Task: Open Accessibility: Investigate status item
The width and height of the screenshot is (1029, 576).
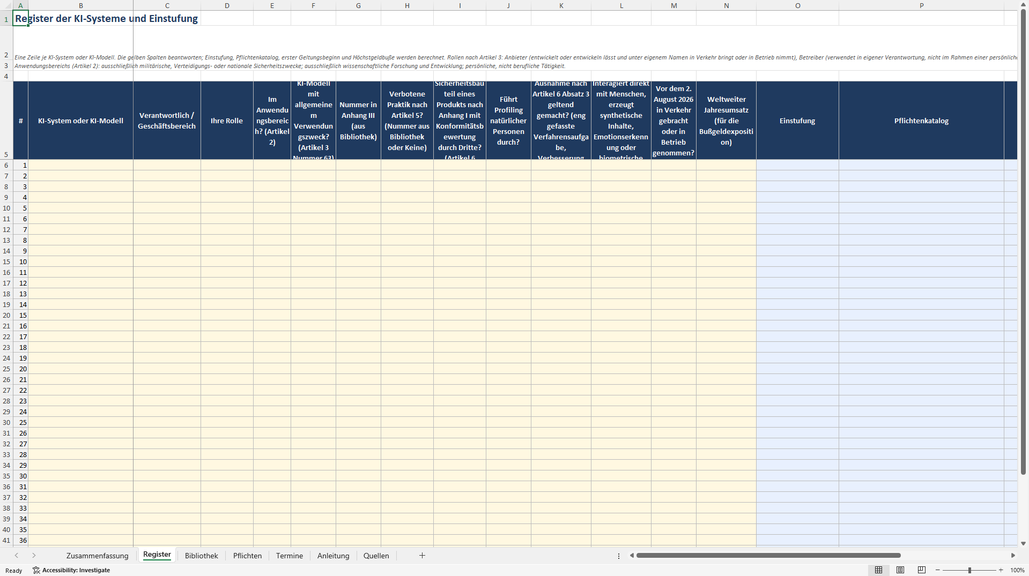Action: click(x=71, y=570)
